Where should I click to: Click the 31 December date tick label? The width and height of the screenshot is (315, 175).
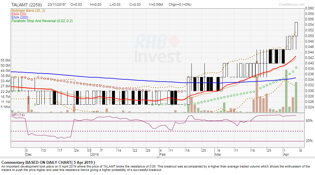pyautogui.click(x=90, y=150)
